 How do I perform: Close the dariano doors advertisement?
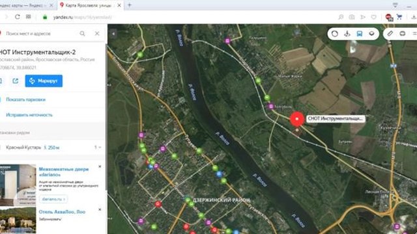click(x=100, y=166)
